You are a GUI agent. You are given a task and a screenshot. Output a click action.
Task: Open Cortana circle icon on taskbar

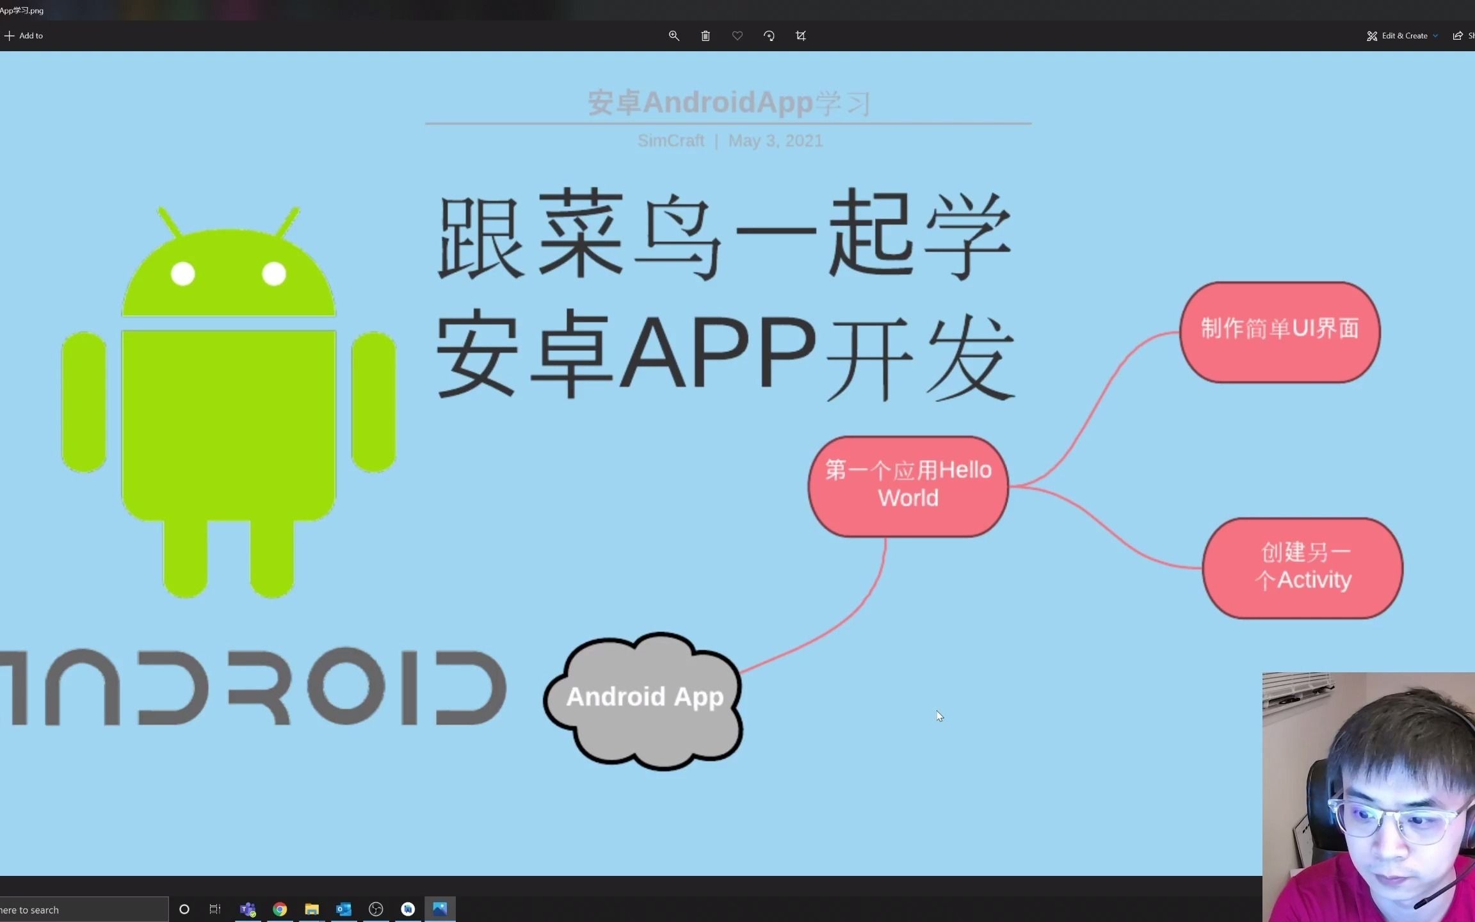click(x=184, y=909)
